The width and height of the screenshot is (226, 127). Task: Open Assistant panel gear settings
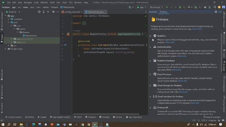pos(216,12)
